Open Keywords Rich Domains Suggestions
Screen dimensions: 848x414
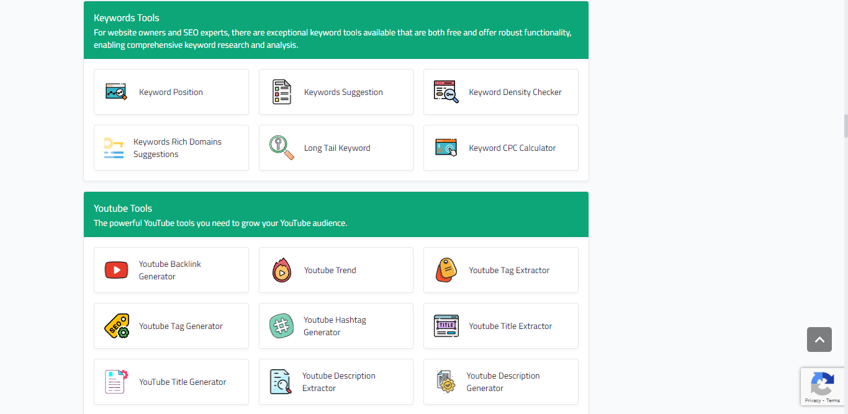(x=171, y=148)
